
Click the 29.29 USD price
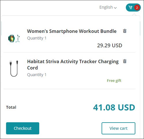click(x=110, y=46)
